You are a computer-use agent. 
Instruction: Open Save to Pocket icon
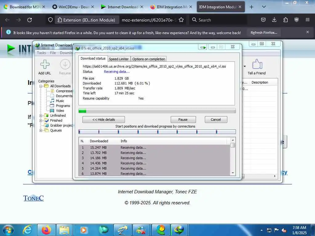(x=263, y=20)
